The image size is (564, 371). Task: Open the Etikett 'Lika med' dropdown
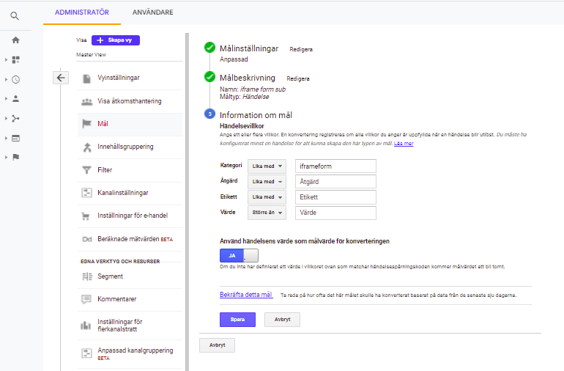tap(266, 198)
